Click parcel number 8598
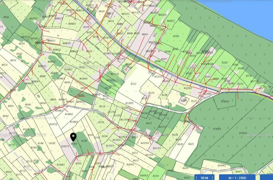This screenshot has width=273, height=180. [x=168, y=52]
